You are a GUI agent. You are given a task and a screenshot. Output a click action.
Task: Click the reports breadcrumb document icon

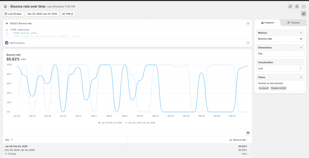coord(5,7)
